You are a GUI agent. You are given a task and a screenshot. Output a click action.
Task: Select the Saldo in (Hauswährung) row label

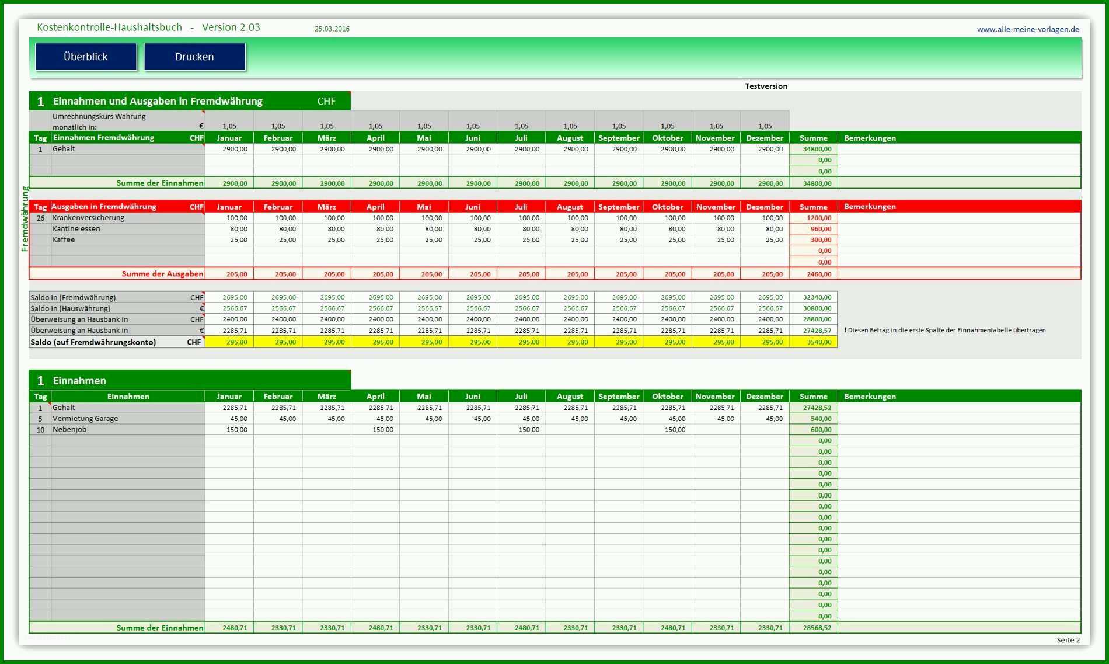[117, 308]
